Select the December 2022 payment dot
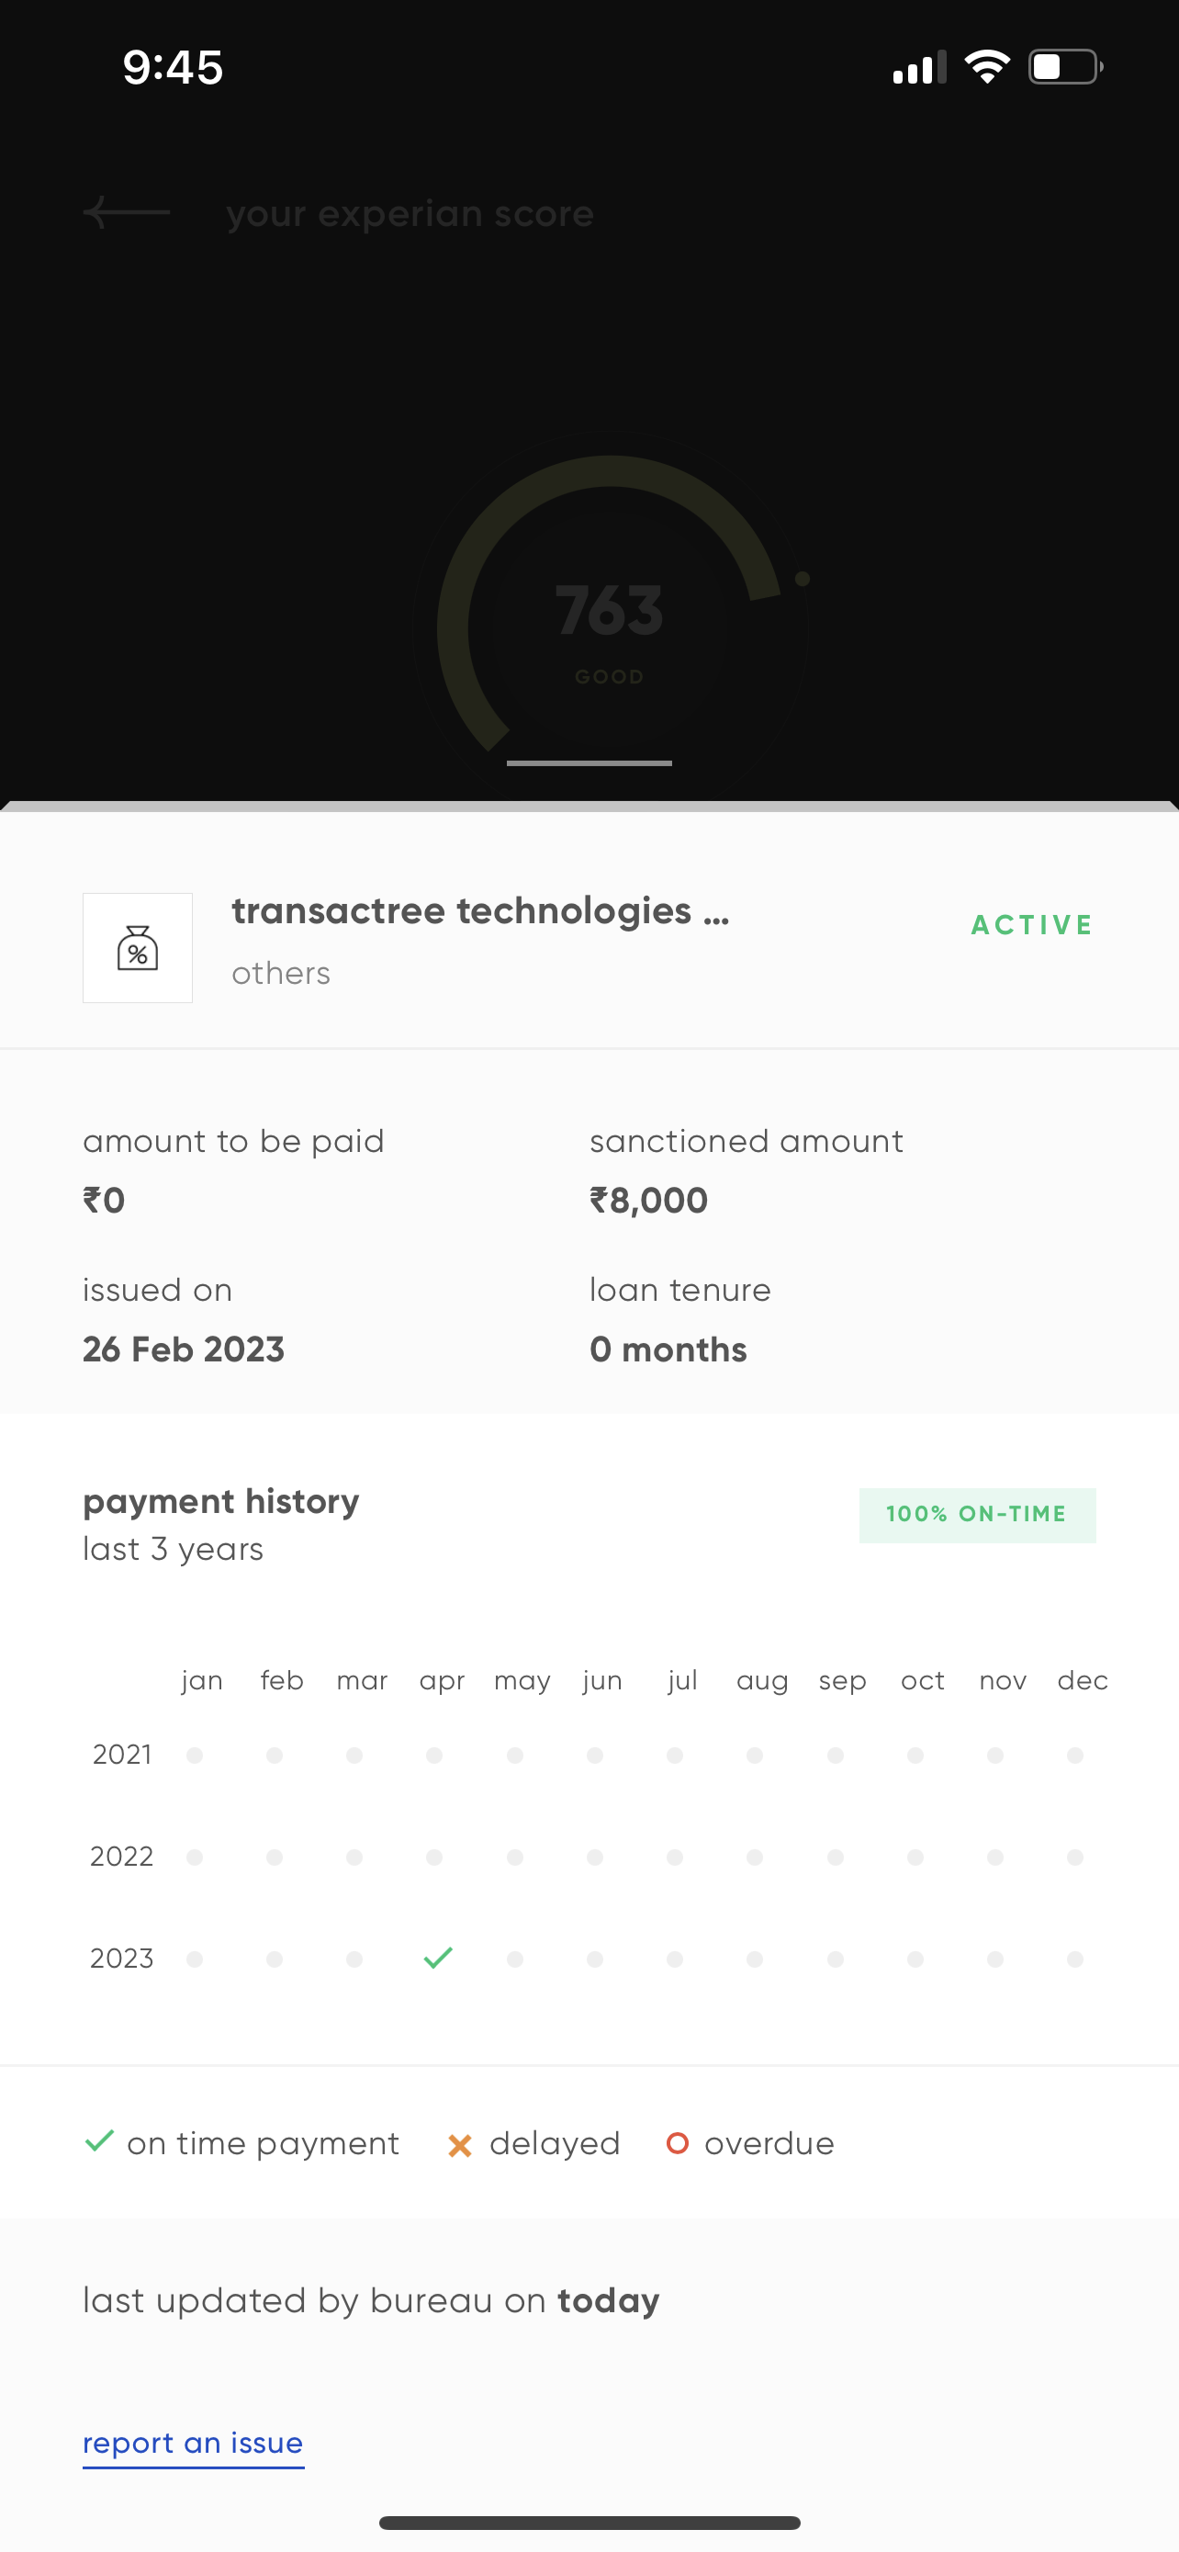 pyautogui.click(x=1075, y=1858)
